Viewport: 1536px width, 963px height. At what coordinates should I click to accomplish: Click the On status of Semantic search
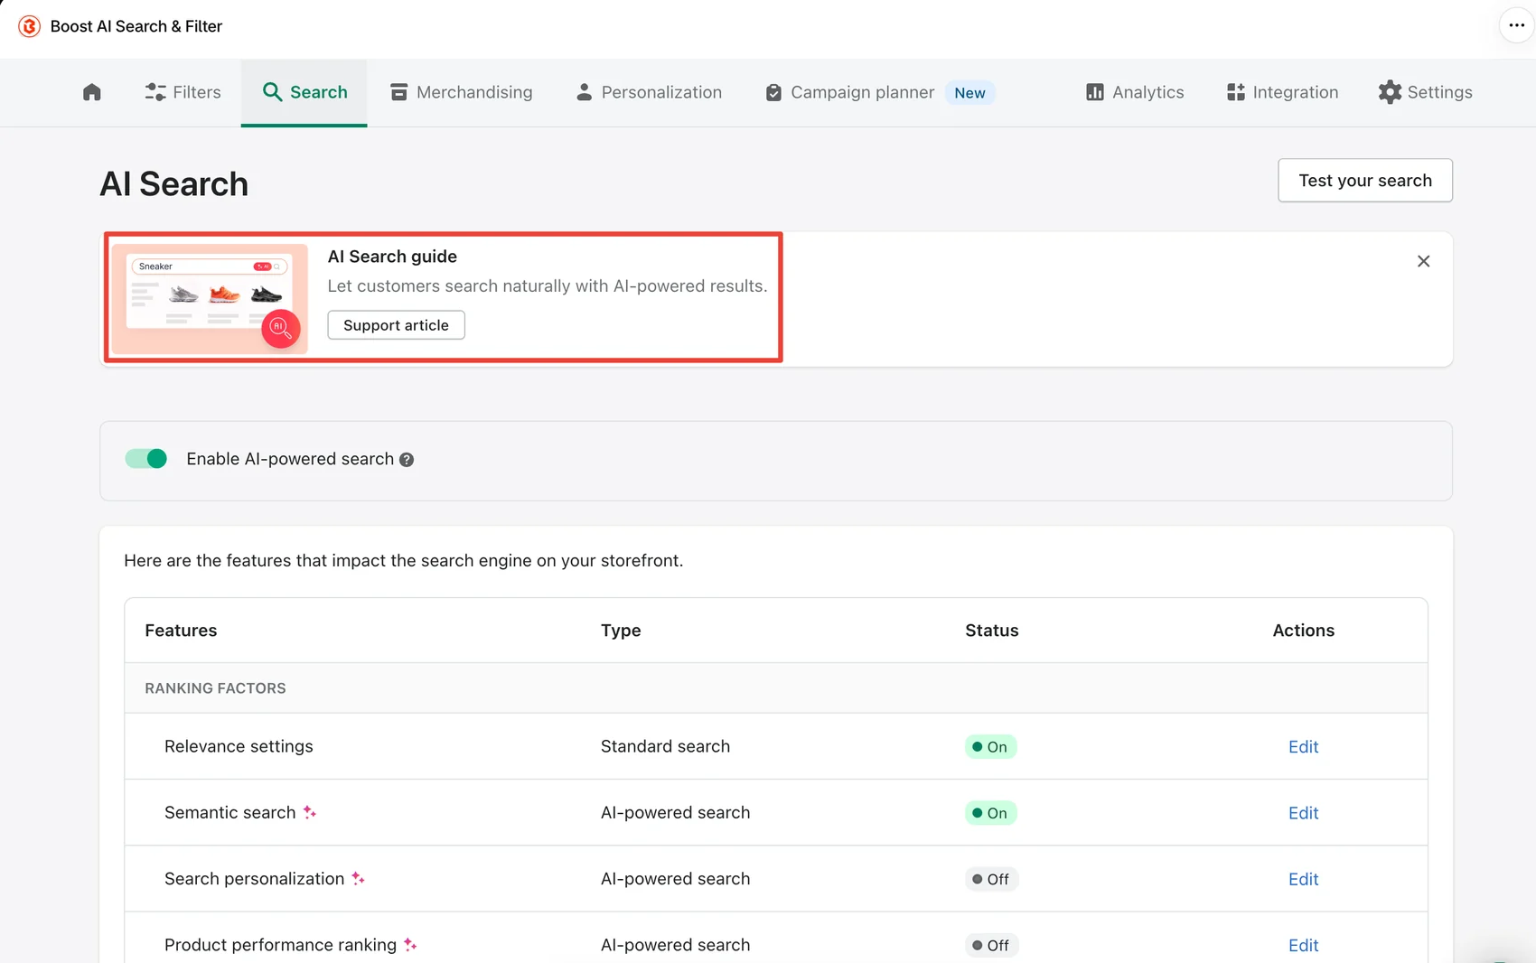pyautogui.click(x=990, y=812)
